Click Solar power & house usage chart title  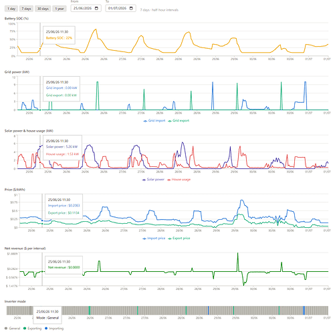coord(29,131)
